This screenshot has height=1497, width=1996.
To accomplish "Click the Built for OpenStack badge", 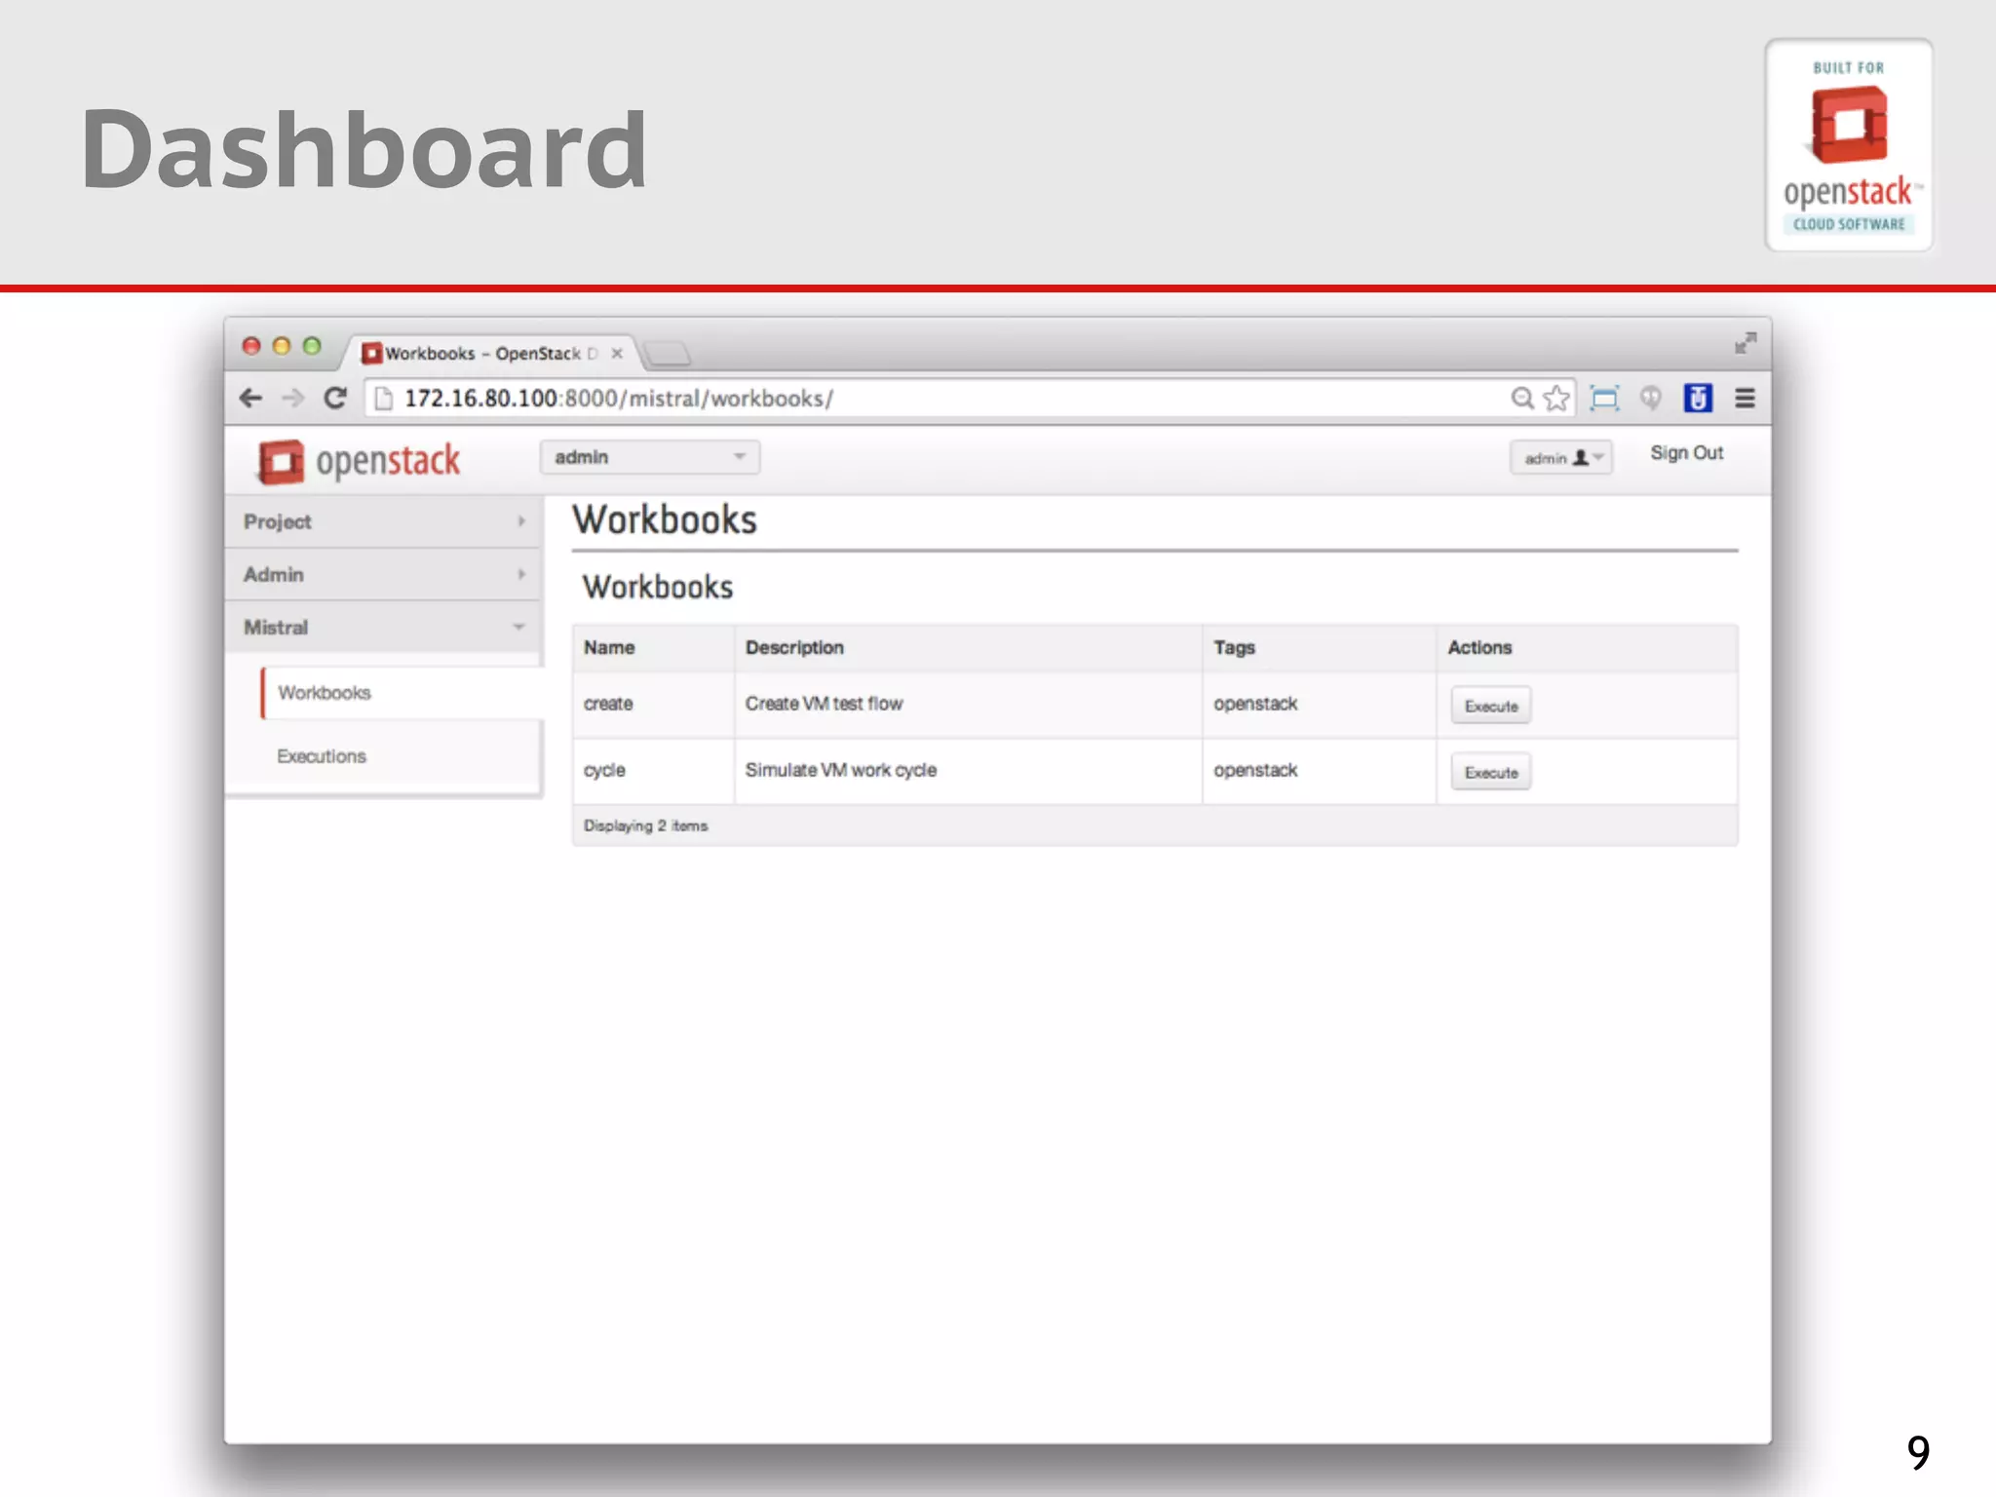I will coord(1848,145).
